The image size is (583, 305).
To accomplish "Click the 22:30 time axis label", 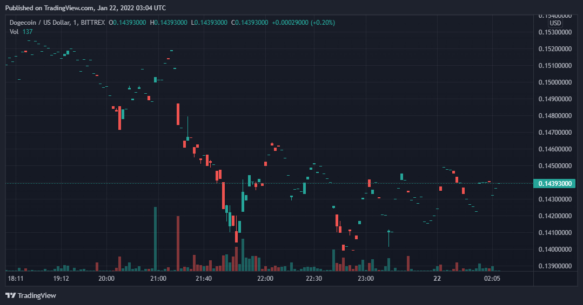I will (314, 279).
